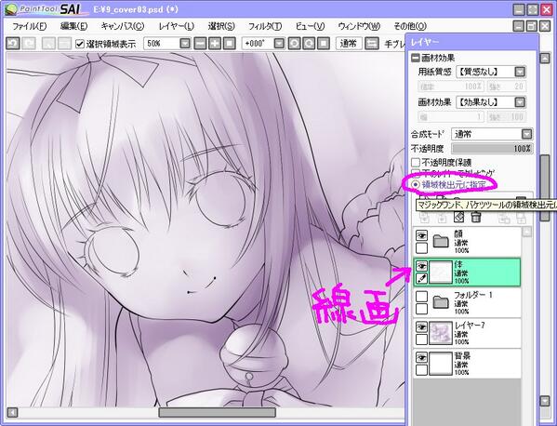The image size is (557, 426).
Task: Click the vertical scrollbar down arrow
Action: (545, 401)
